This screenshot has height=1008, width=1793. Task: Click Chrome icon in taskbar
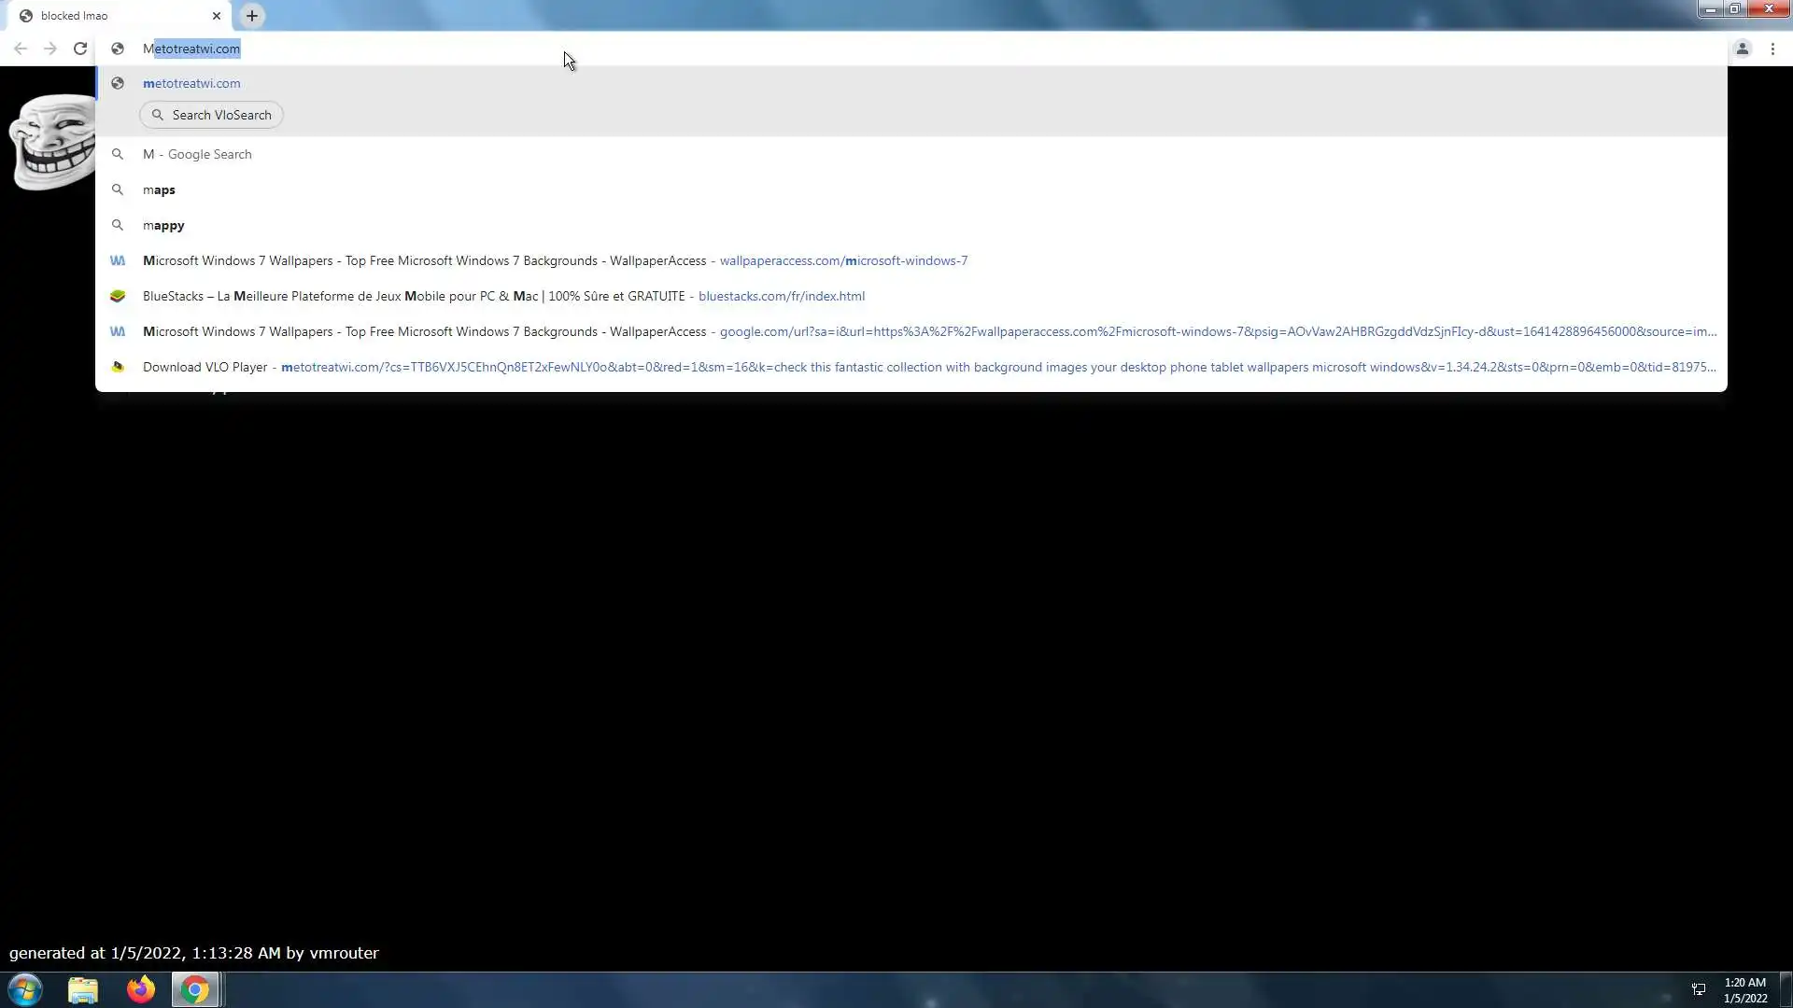pos(195,989)
